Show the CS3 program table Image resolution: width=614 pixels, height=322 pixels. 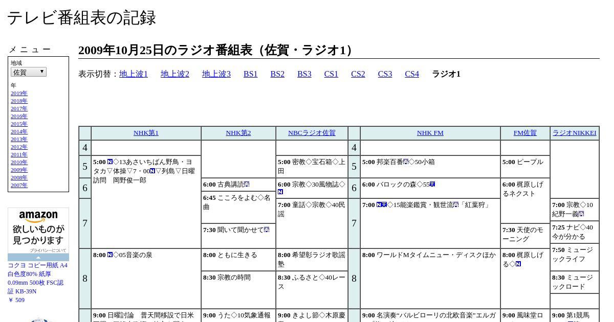pos(385,74)
